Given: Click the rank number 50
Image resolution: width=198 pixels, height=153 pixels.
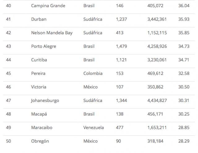Looking at the screenshot, I should [8, 141].
